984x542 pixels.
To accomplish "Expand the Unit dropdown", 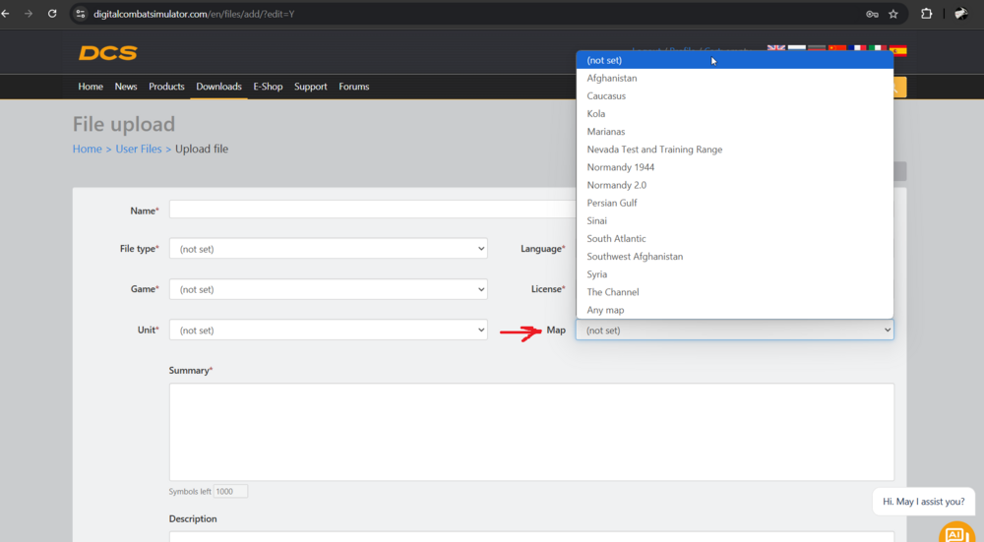I will click(x=328, y=331).
